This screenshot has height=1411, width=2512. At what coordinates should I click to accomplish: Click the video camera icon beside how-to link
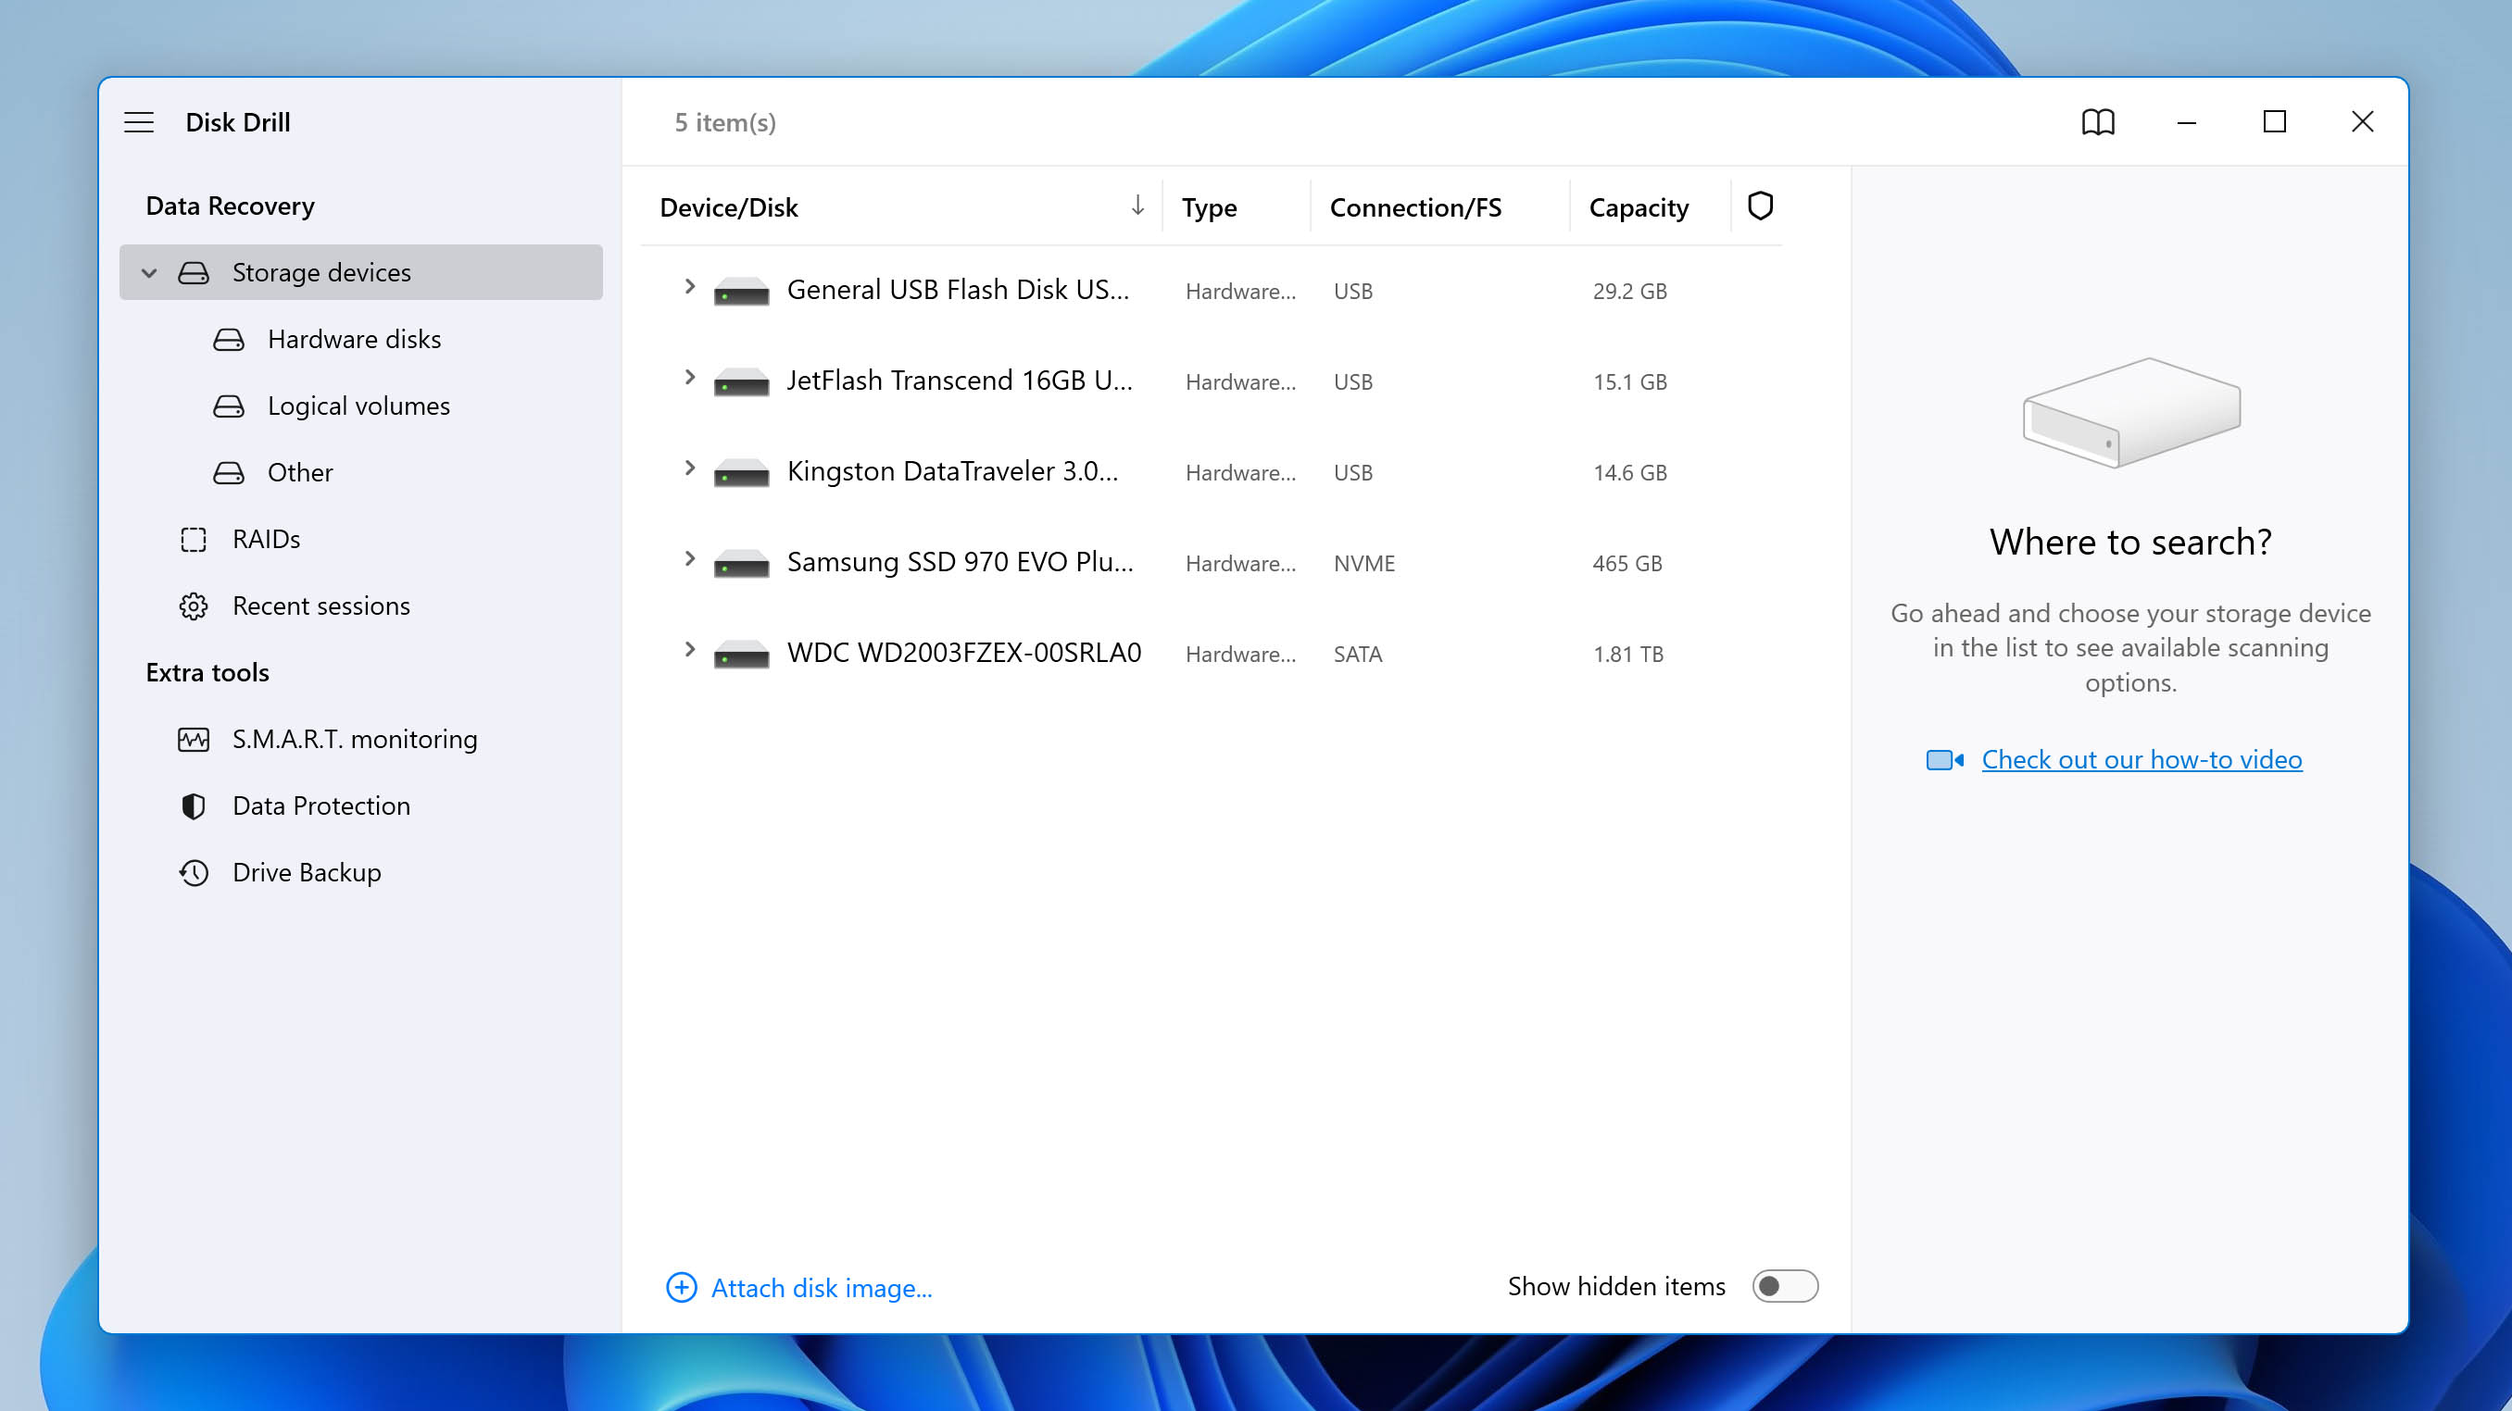coord(1943,759)
